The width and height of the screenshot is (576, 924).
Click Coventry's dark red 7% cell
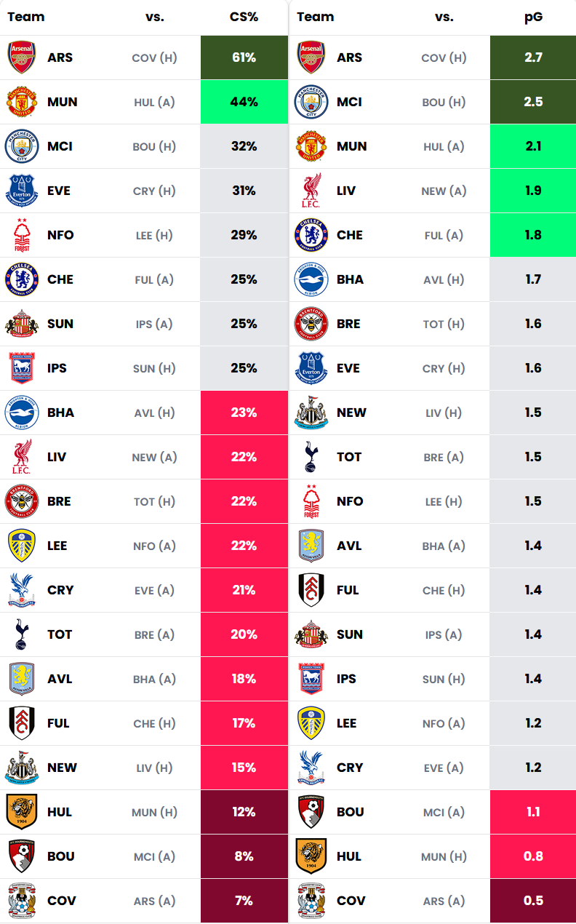[x=244, y=901]
